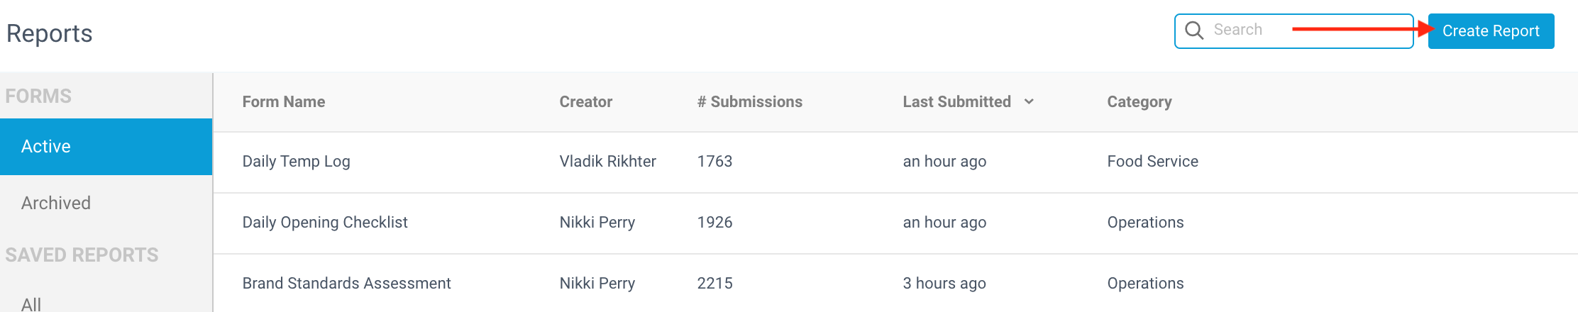Screen dimensions: 1578x312
Task: Click the Food Service category cell
Action: click(1152, 162)
